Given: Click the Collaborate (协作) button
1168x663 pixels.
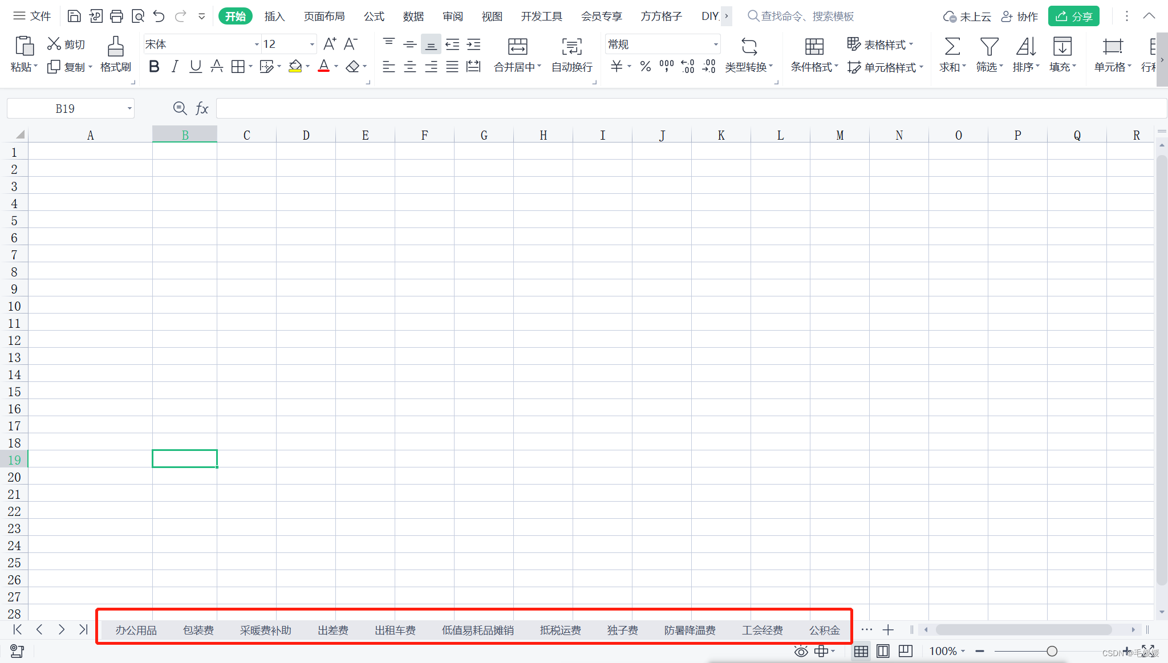Looking at the screenshot, I should pyautogui.click(x=1020, y=16).
